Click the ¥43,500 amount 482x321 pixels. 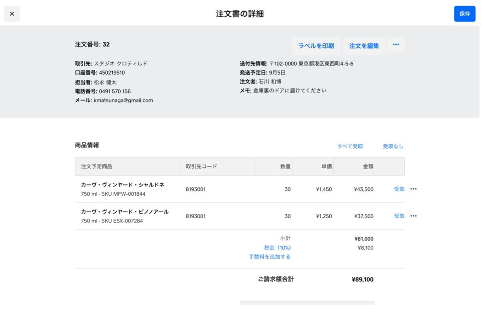click(364, 189)
